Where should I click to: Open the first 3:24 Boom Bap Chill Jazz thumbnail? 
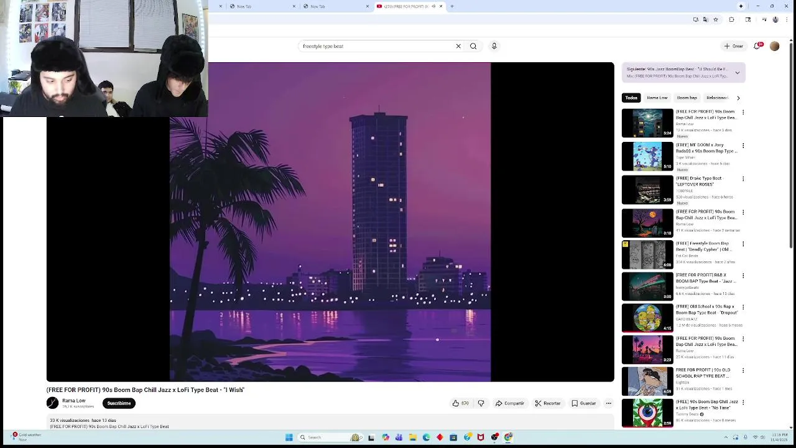click(x=647, y=123)
